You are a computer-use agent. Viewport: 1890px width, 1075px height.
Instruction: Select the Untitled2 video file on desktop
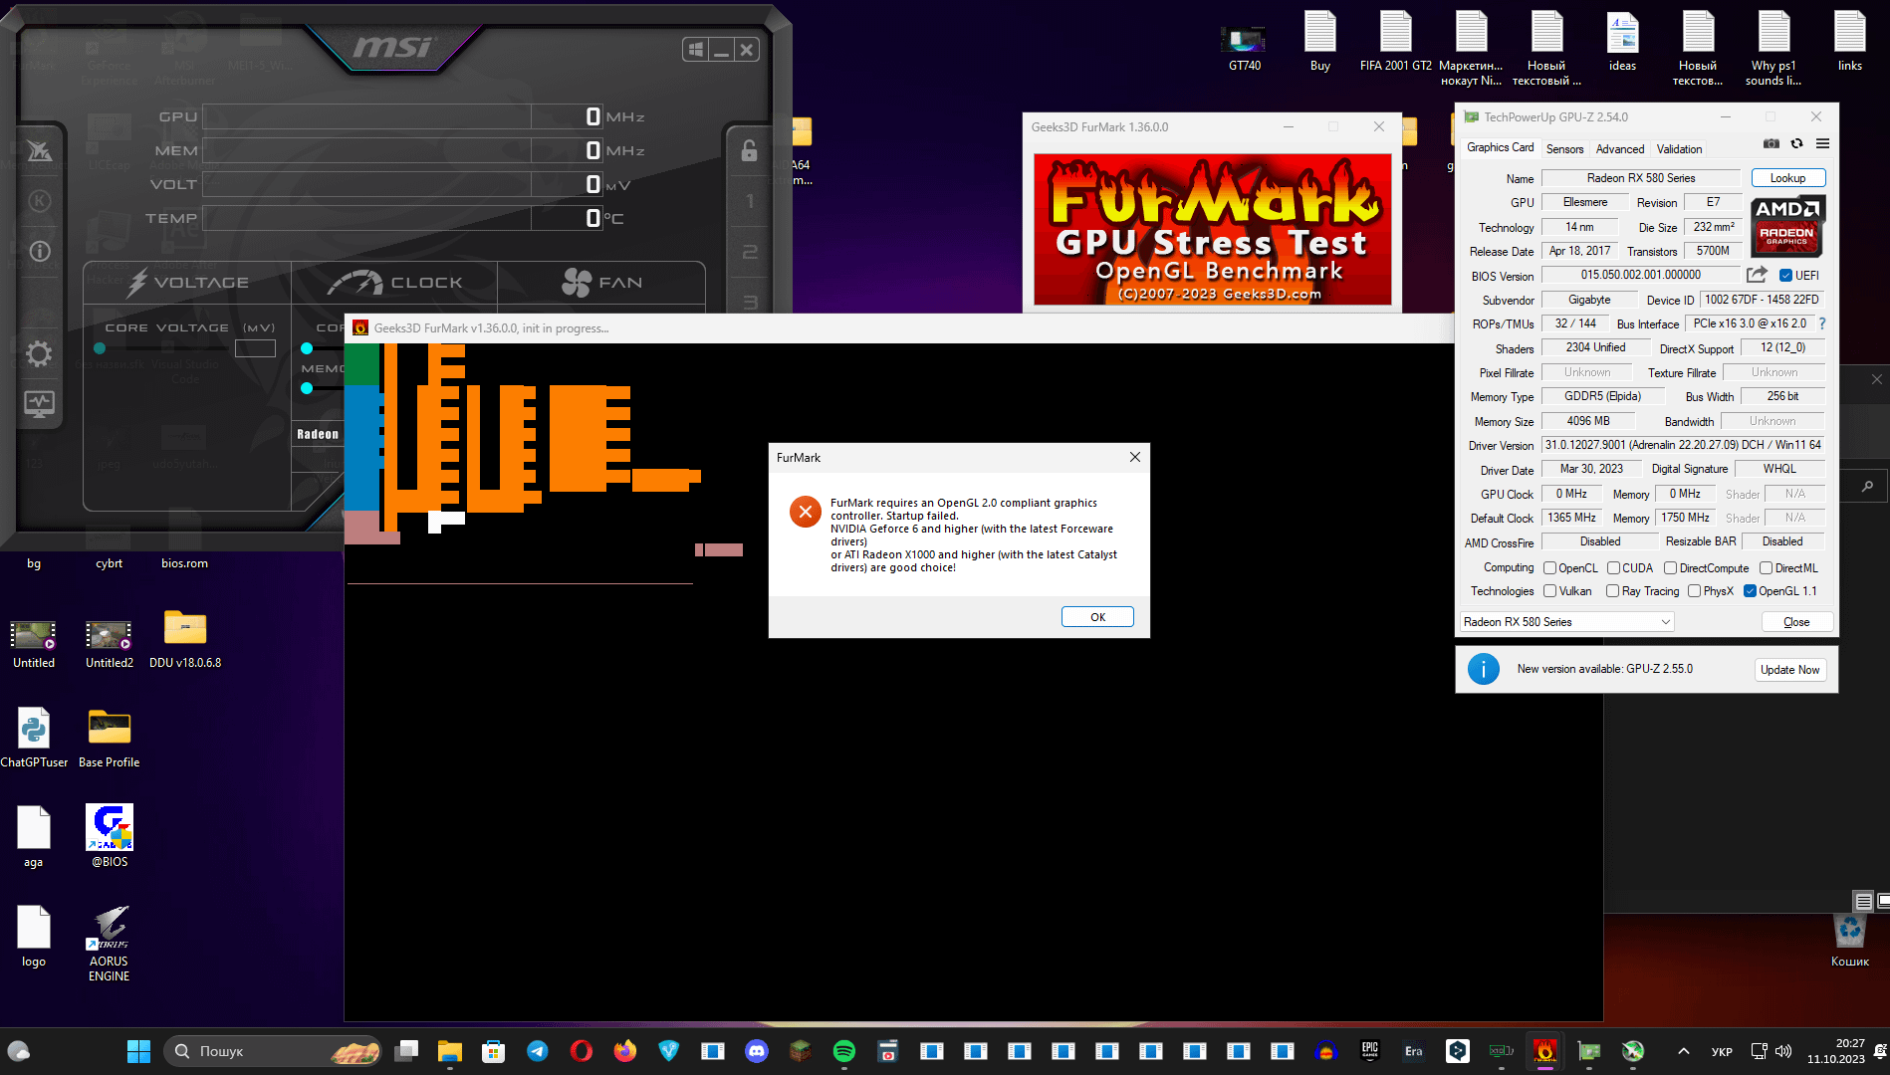(x=110, y=643)
